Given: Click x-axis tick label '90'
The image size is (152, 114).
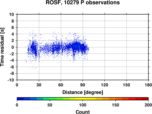Looking at the screenshot, I should tap(83, 85).
